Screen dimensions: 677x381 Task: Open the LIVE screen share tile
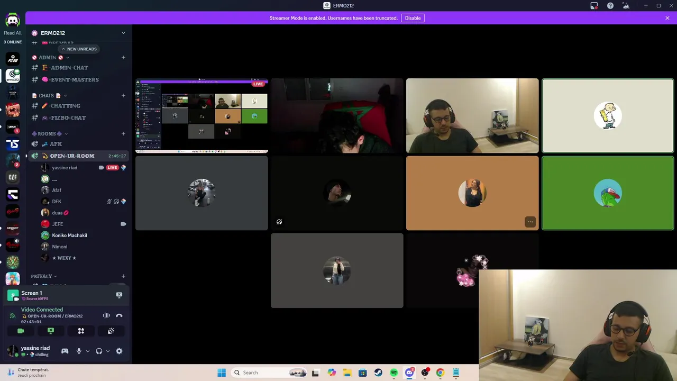(202, 116)
